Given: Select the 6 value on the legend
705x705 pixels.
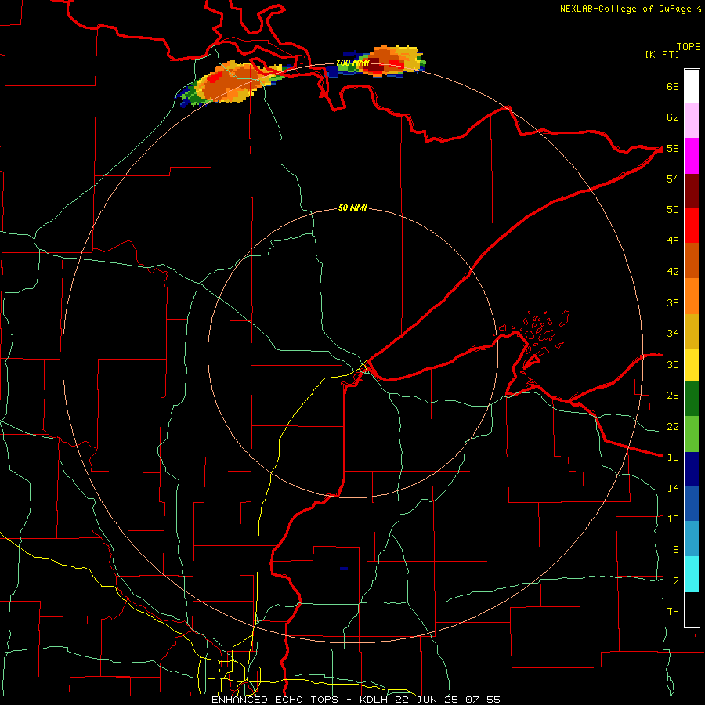Looking at the screenshot, I should tap(675, 550).
